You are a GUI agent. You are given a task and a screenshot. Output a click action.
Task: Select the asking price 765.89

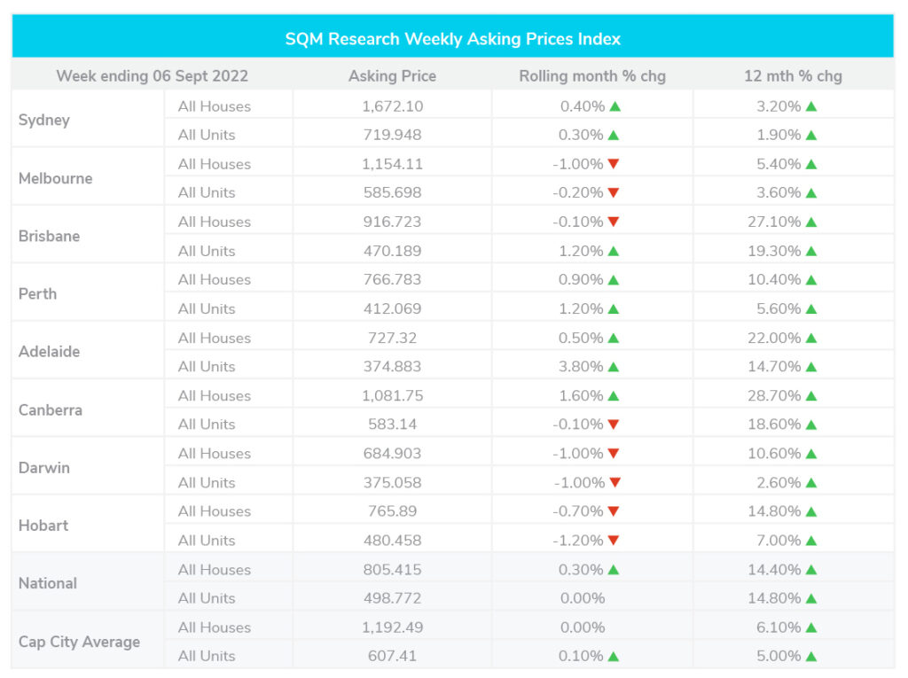coord(393,511)
